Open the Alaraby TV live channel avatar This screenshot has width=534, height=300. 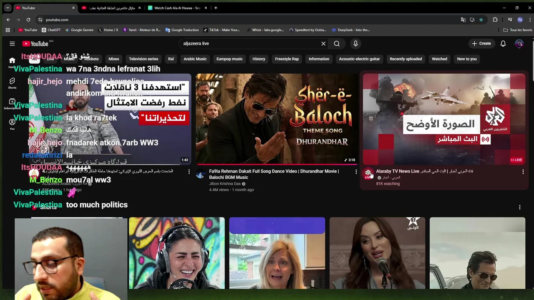click(368, 174)
